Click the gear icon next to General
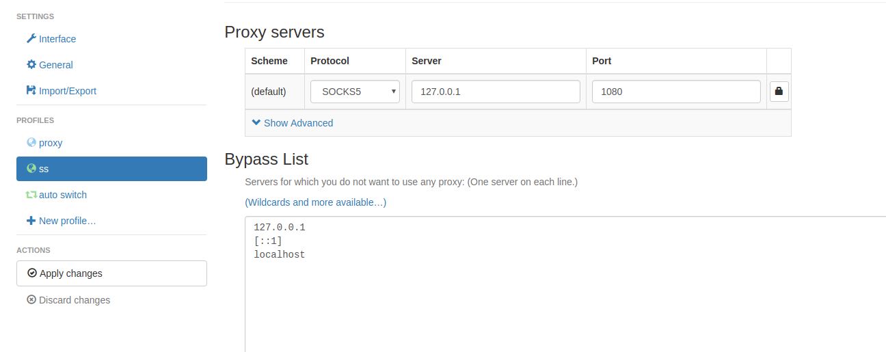 [x=31, y=65]
